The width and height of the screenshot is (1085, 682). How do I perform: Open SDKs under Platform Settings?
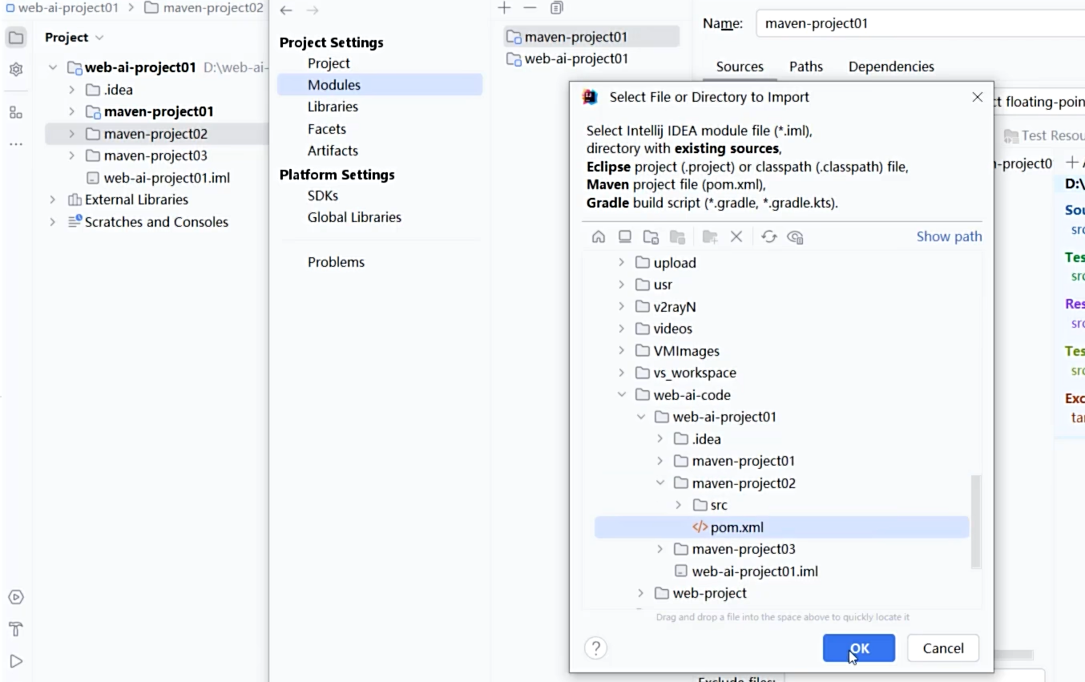click(323, 196)
